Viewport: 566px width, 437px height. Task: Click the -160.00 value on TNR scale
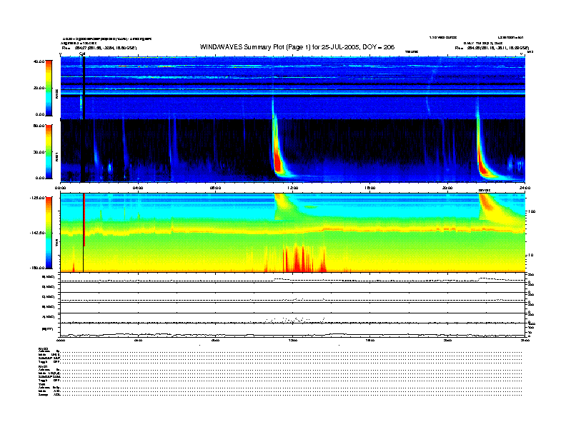click(37, 268)
